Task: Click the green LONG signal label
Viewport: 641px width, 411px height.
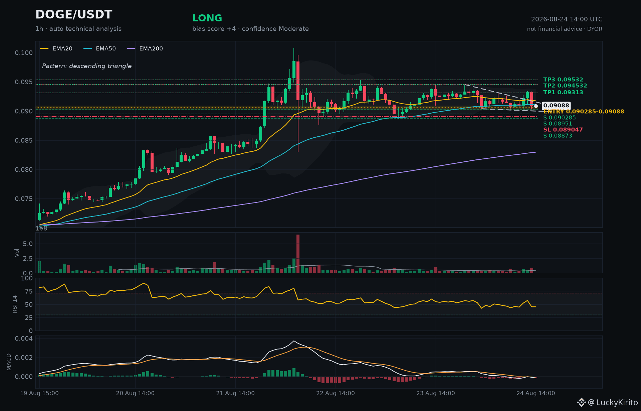Action: click(207, 18)
